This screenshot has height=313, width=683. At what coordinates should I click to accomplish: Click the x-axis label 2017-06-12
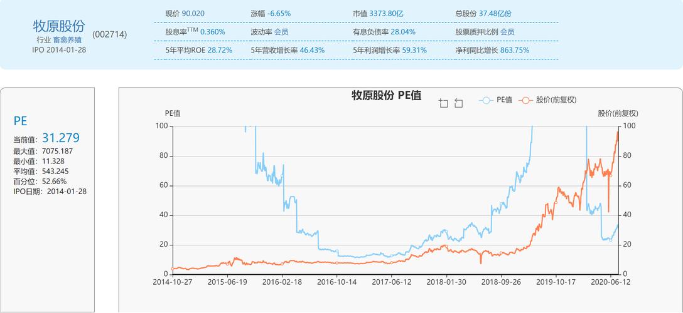coord(392,281)
